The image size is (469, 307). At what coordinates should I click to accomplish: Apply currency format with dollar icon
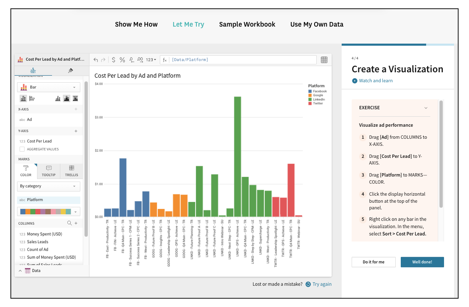pos(114,60)
